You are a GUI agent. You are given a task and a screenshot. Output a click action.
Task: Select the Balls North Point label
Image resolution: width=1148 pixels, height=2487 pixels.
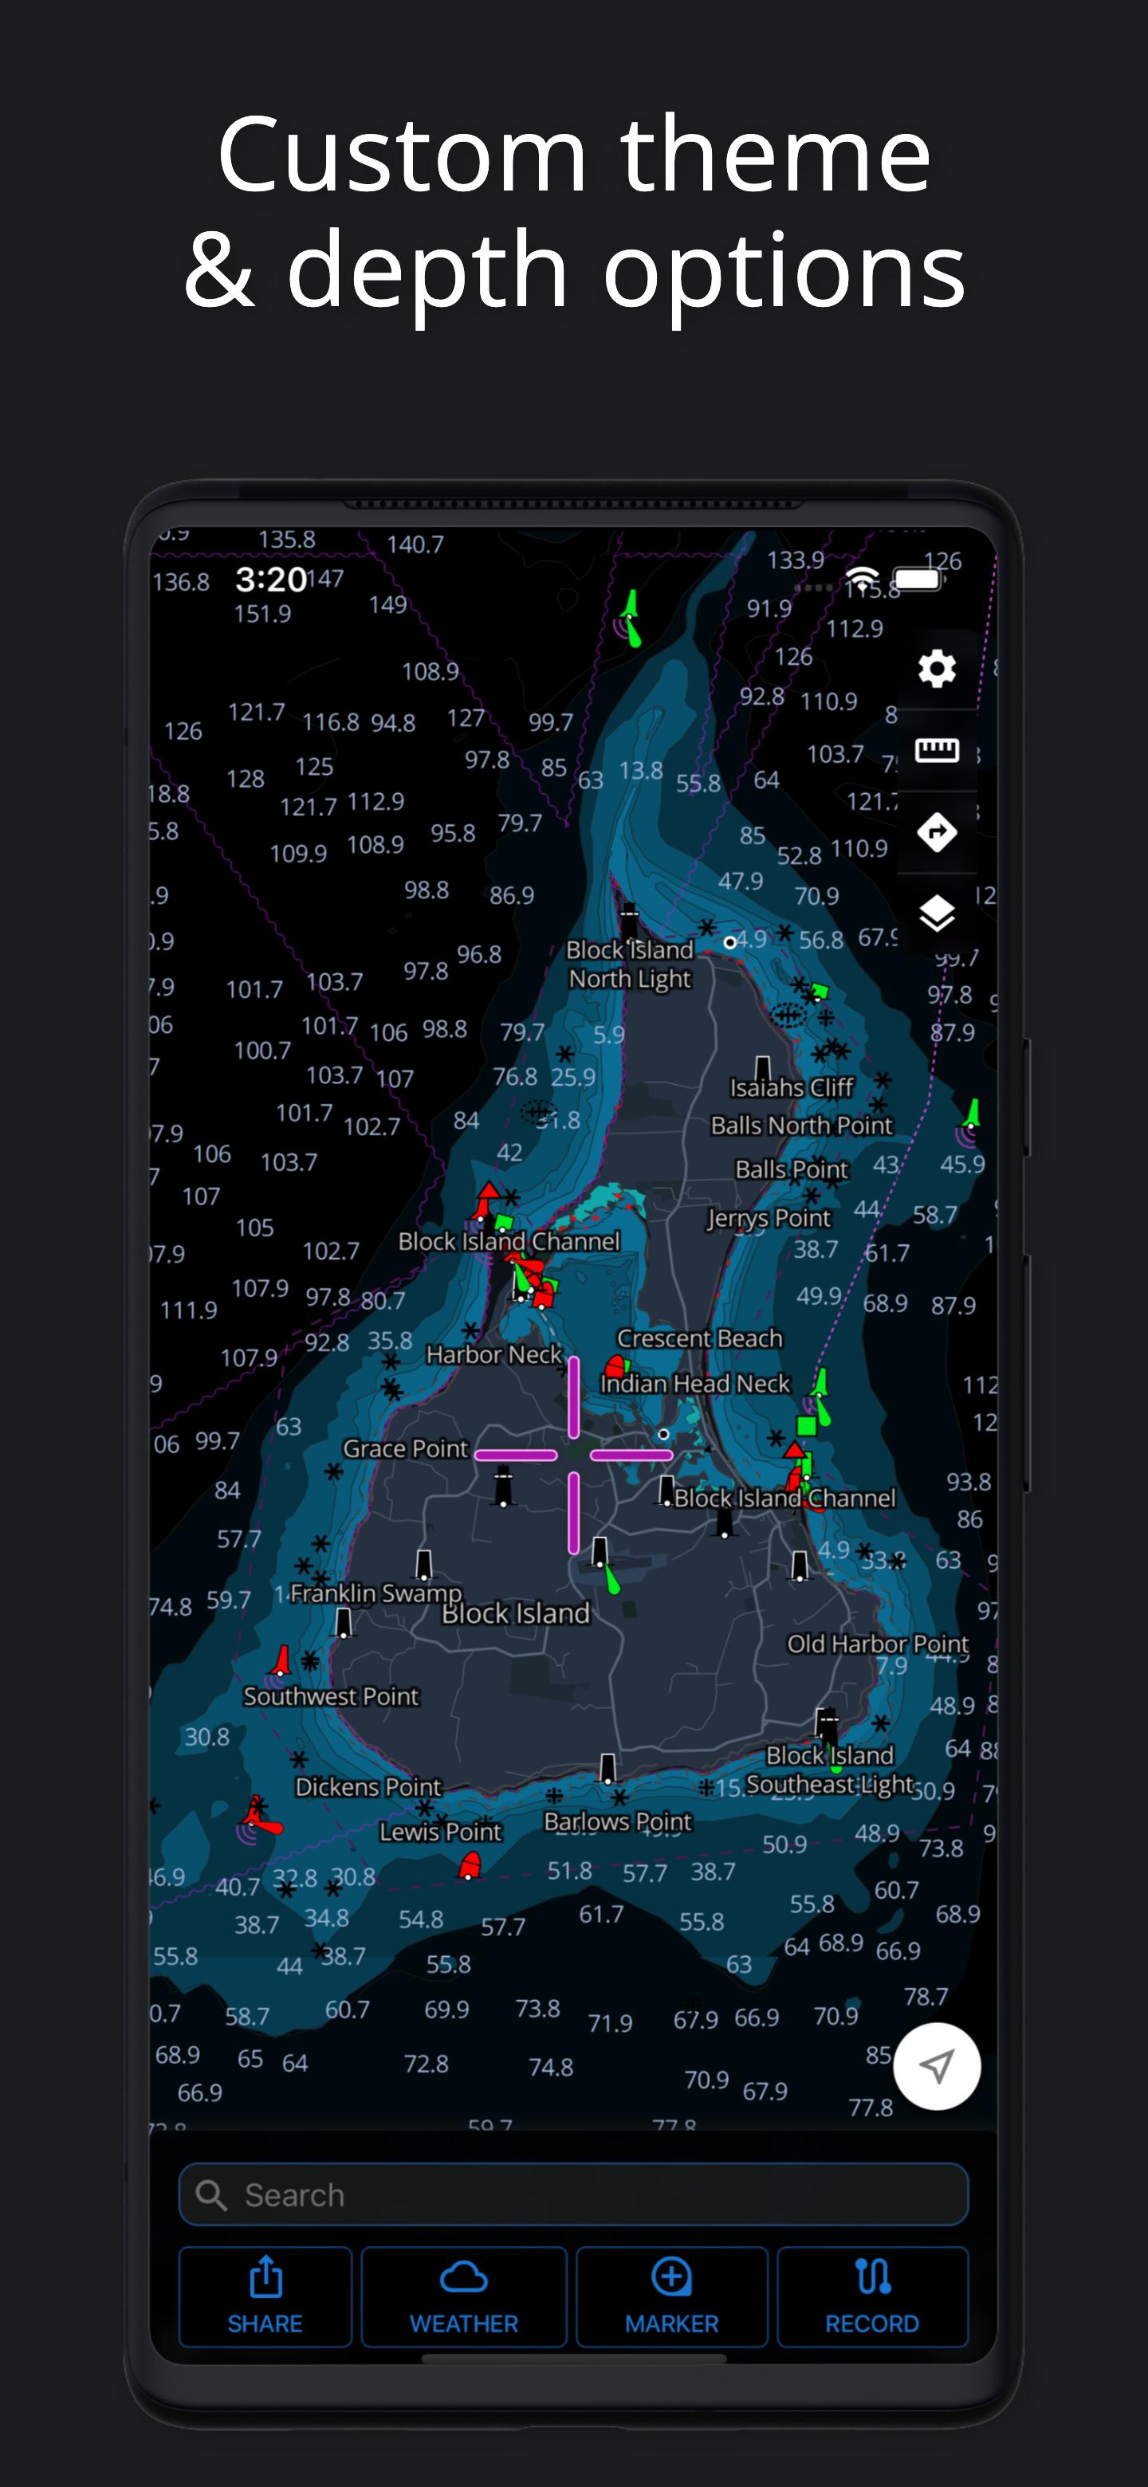(x=801, y=1125)
